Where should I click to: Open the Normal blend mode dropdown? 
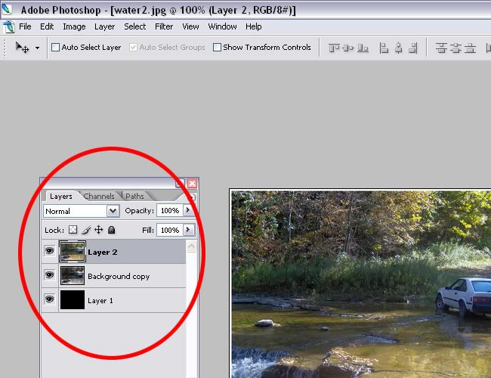pyautogui.click(x=81, y=211)
